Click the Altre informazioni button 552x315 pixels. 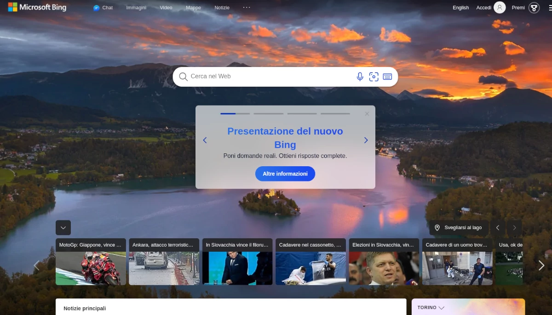(x=285, y=174)
